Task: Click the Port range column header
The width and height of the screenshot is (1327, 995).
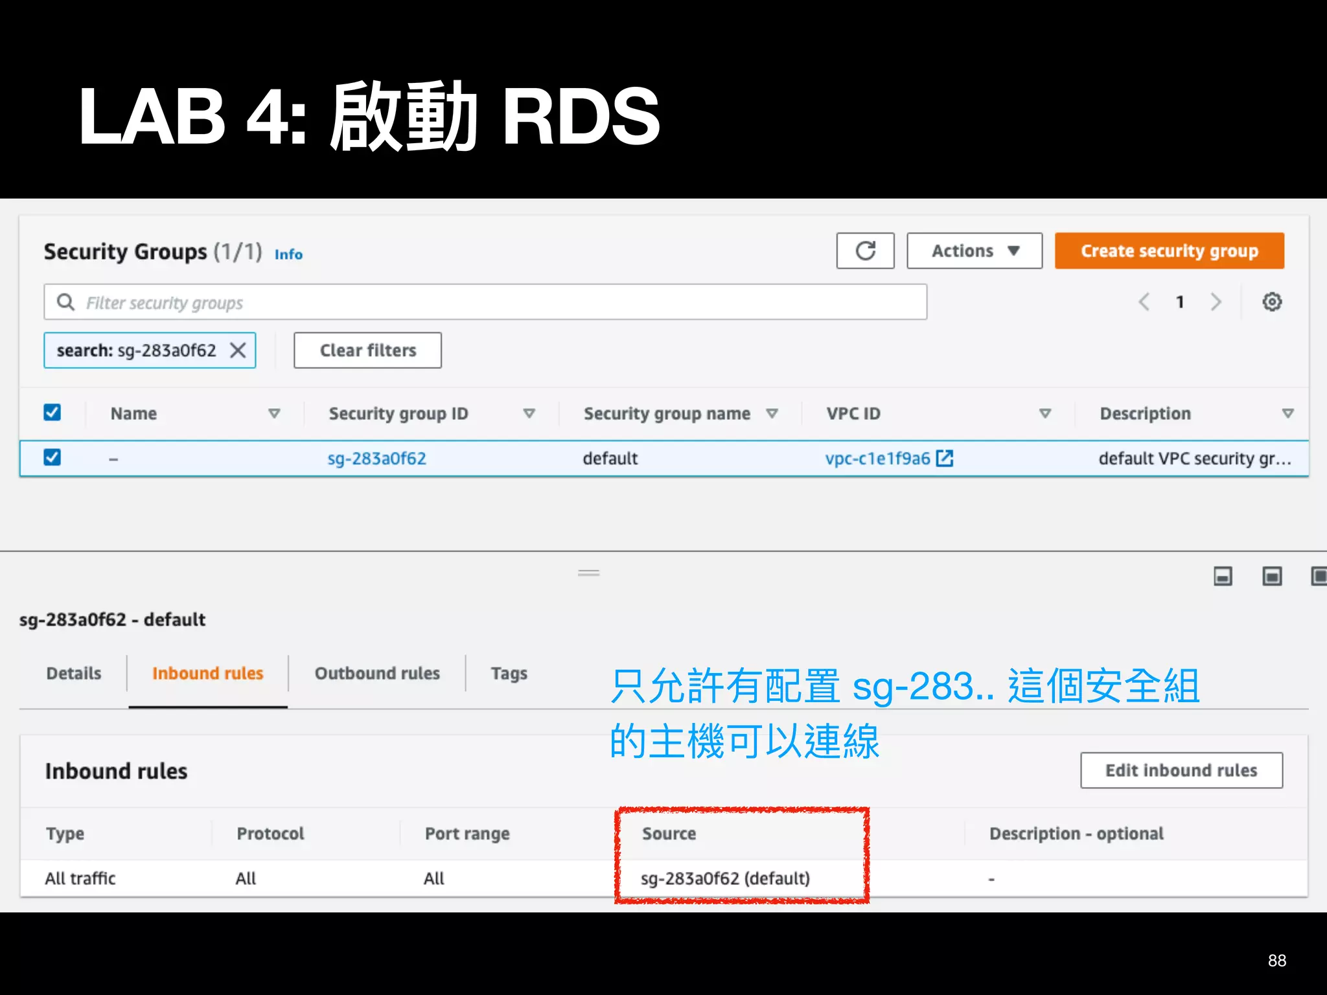Action: point(467,834)
